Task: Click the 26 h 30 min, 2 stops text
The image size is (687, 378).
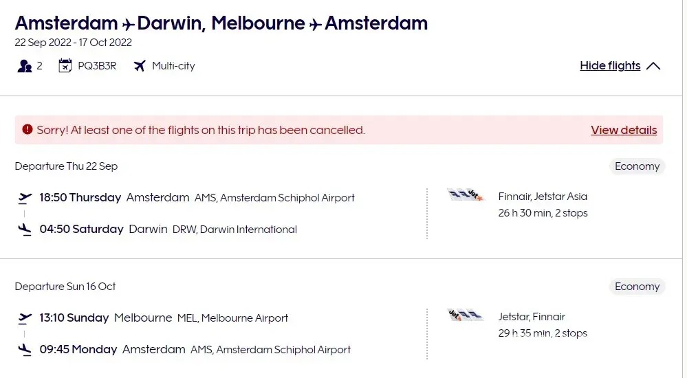Action: tap(543, 213)
